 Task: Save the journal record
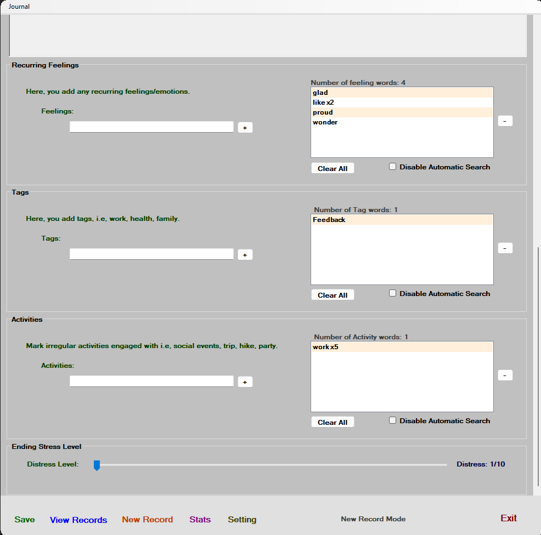[25, 520]
